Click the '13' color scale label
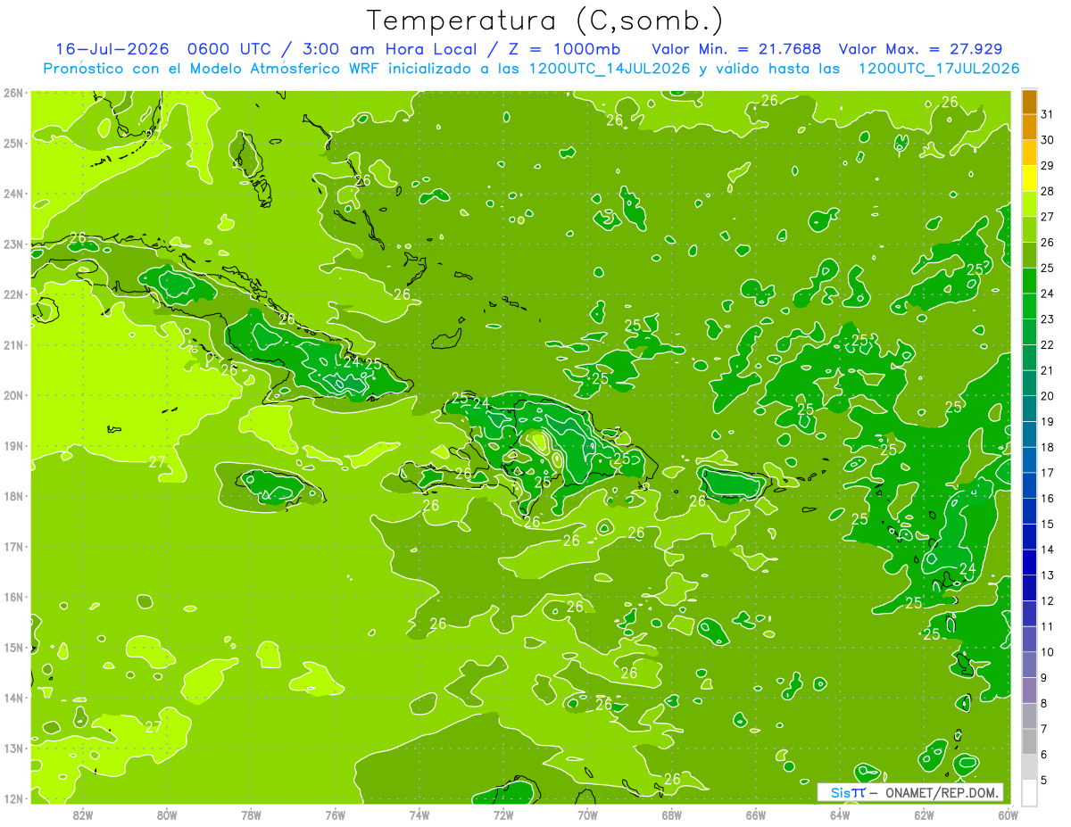1071x827 pixels. (x=1047, y=575)
